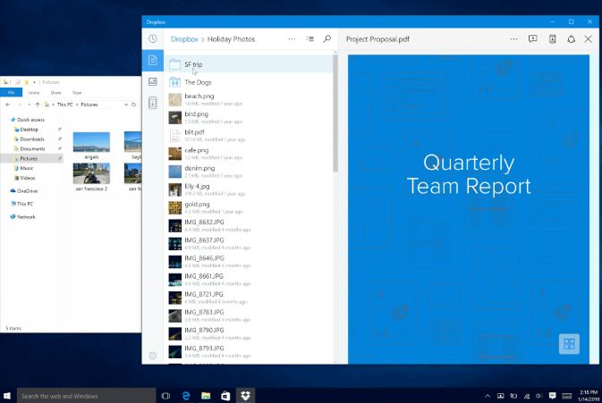Click Back arrow in File Explorer
602x403 pixels.
(x=8, y=105)
